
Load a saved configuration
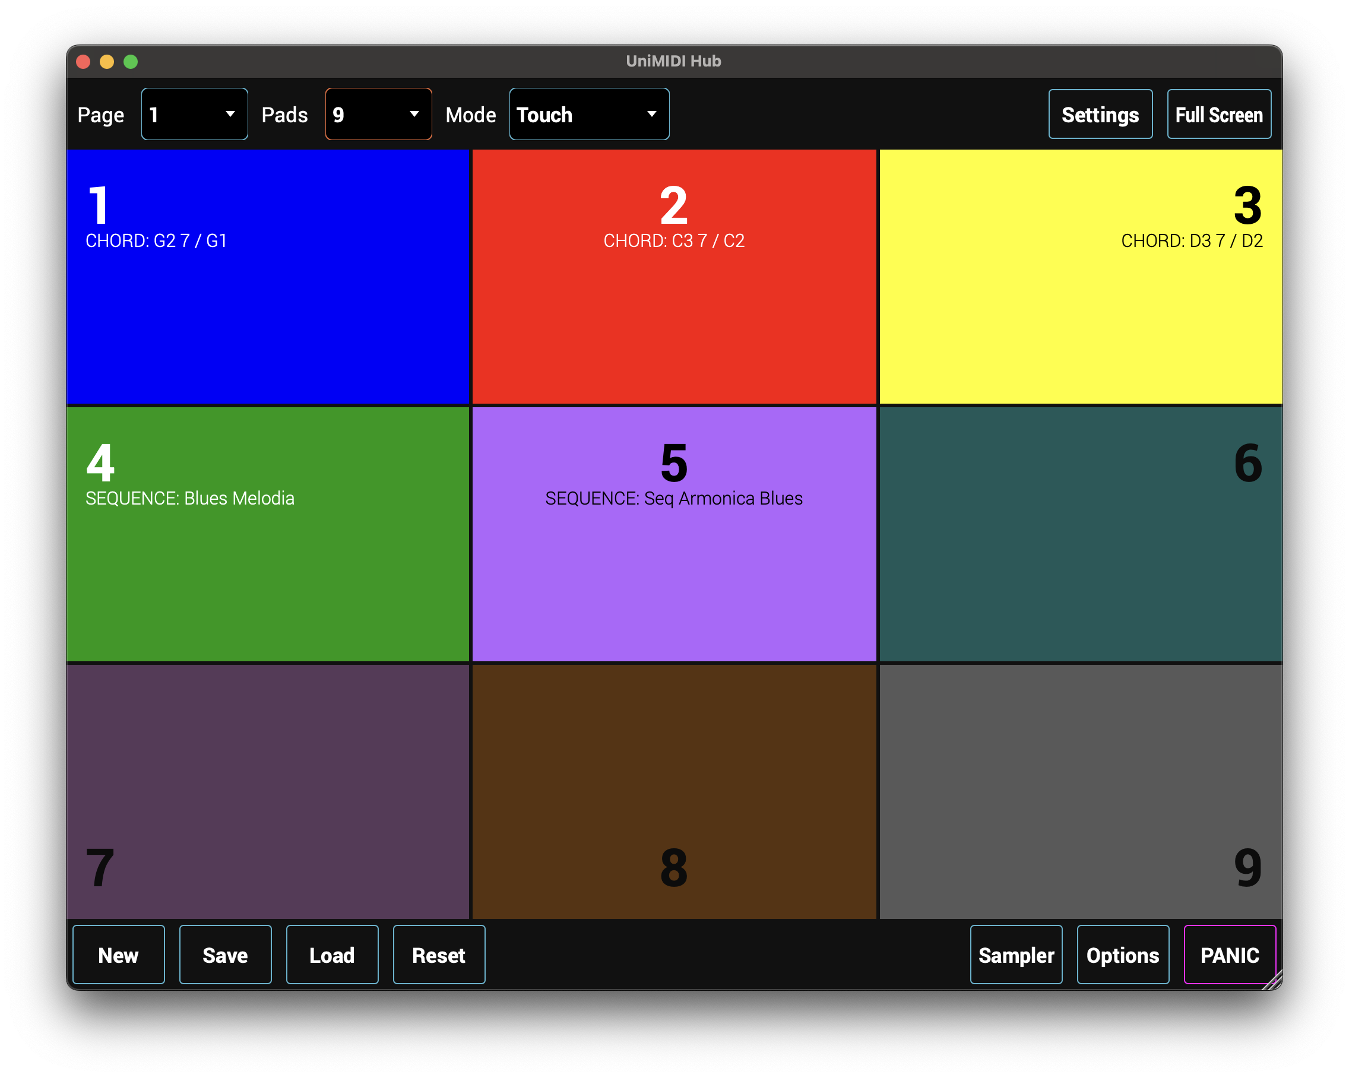[x=332, y=955]
